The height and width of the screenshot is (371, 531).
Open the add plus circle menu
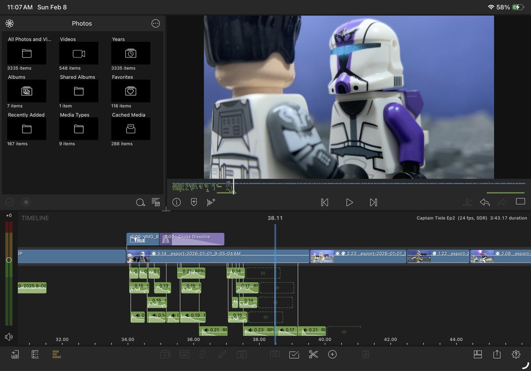[x=332, y=354]
